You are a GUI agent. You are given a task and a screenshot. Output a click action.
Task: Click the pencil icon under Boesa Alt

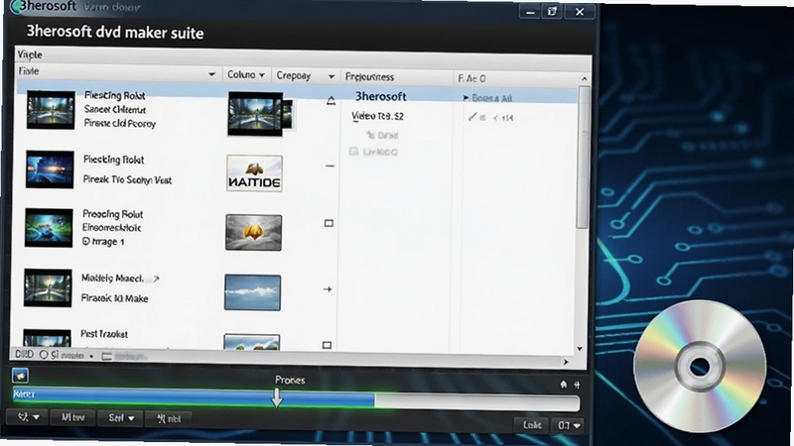tap(472, 117)
